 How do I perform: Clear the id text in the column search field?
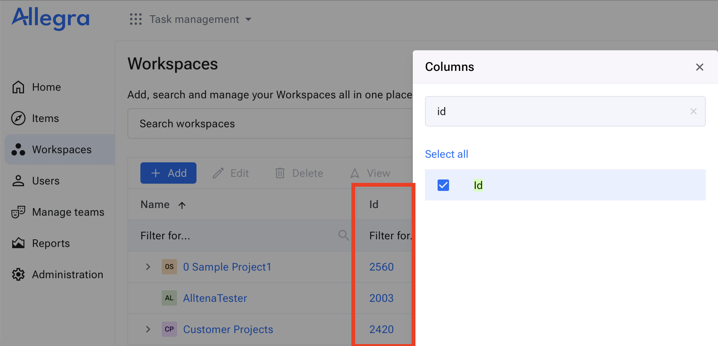tap(694, 111)
